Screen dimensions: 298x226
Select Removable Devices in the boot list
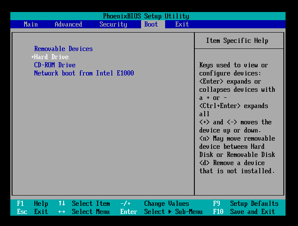[x=63, y=49]
